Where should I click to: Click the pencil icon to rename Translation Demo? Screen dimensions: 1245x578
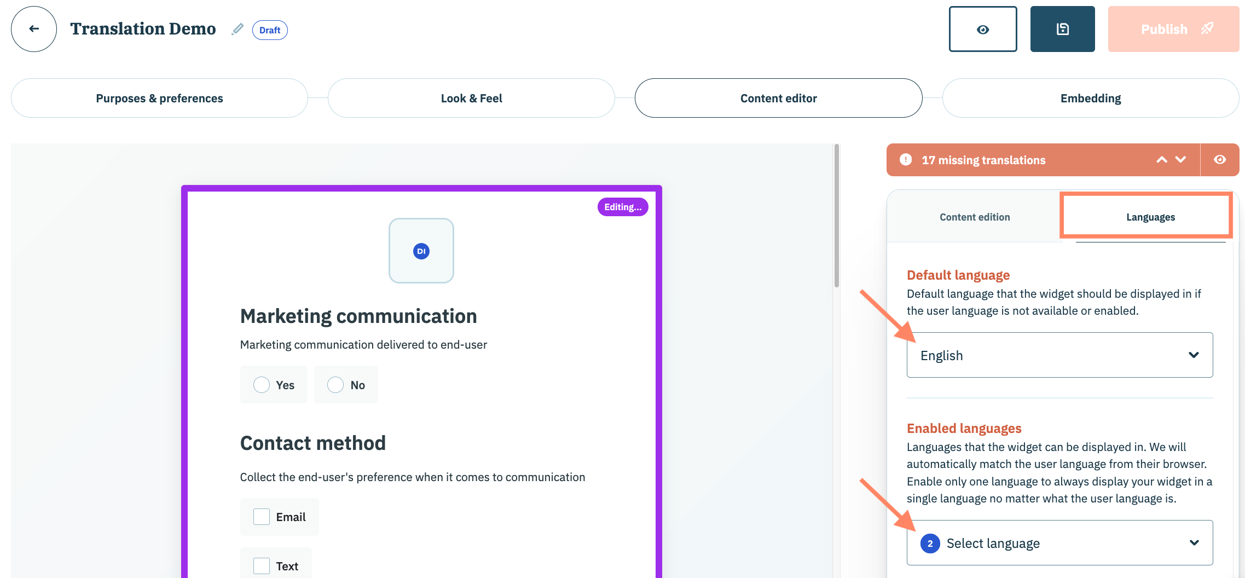[237, 30]
